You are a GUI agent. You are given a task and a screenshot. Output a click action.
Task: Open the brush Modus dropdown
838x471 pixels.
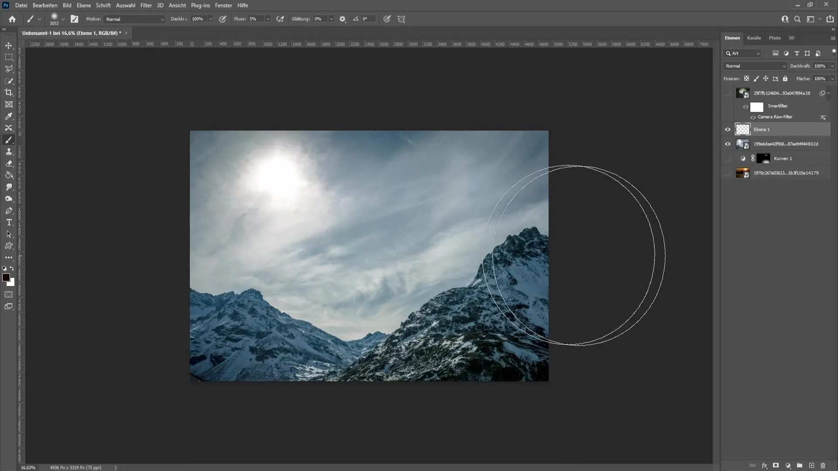[134, 19]
